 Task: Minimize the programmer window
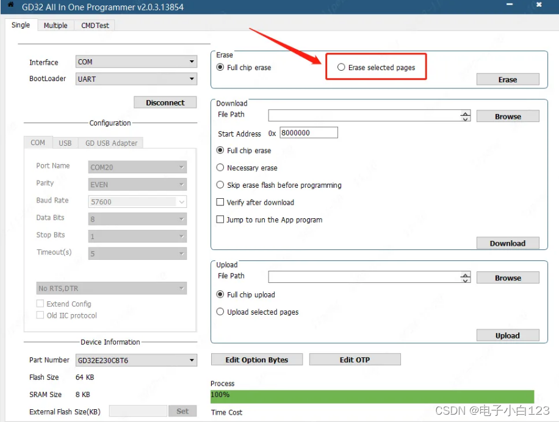click(510, 4)
